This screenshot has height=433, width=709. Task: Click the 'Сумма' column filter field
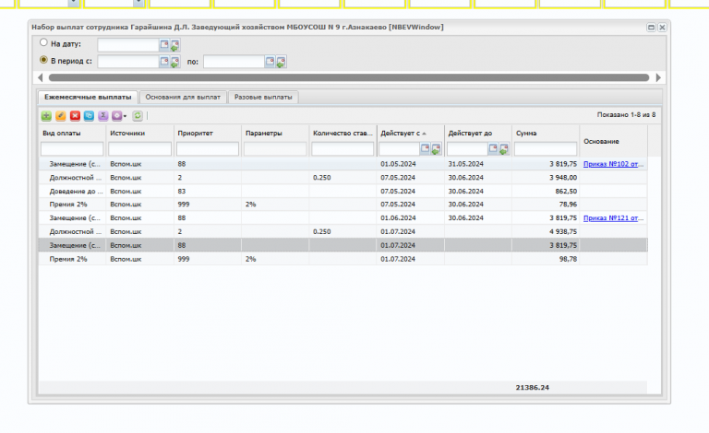545,149
